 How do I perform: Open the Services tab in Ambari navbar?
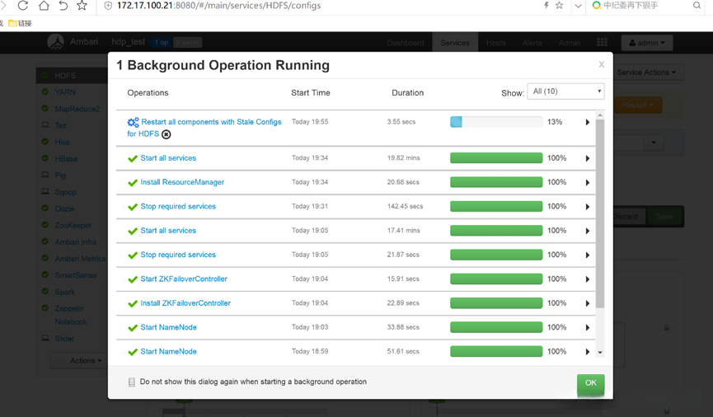point(455,43)
